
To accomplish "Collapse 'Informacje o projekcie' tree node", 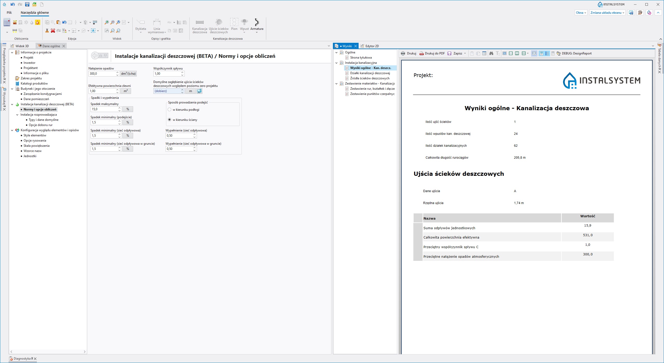I will click(x=12, y=52).
